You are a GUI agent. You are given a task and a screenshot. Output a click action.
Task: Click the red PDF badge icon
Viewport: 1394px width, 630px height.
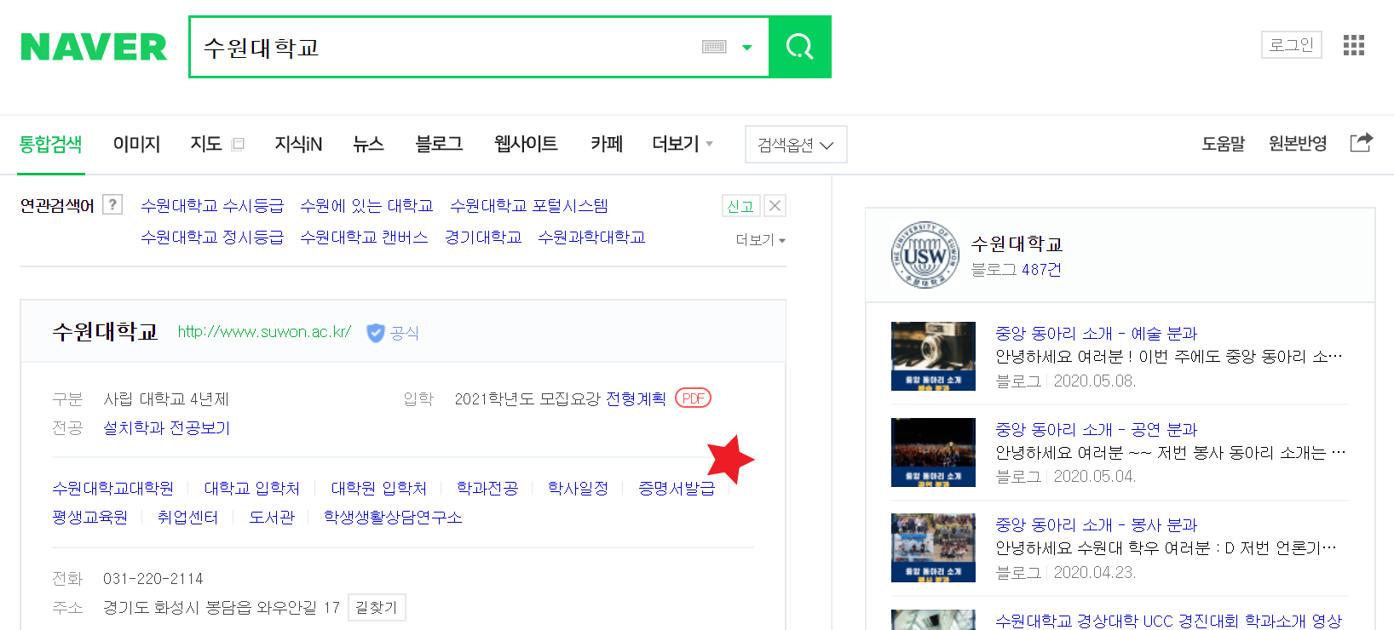click(x=694, y=398)
